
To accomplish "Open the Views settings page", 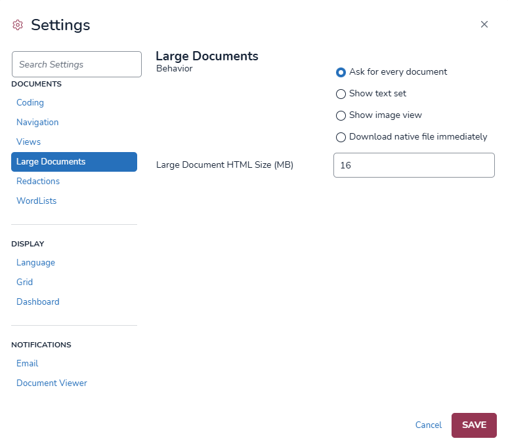I will click(28, 142).
